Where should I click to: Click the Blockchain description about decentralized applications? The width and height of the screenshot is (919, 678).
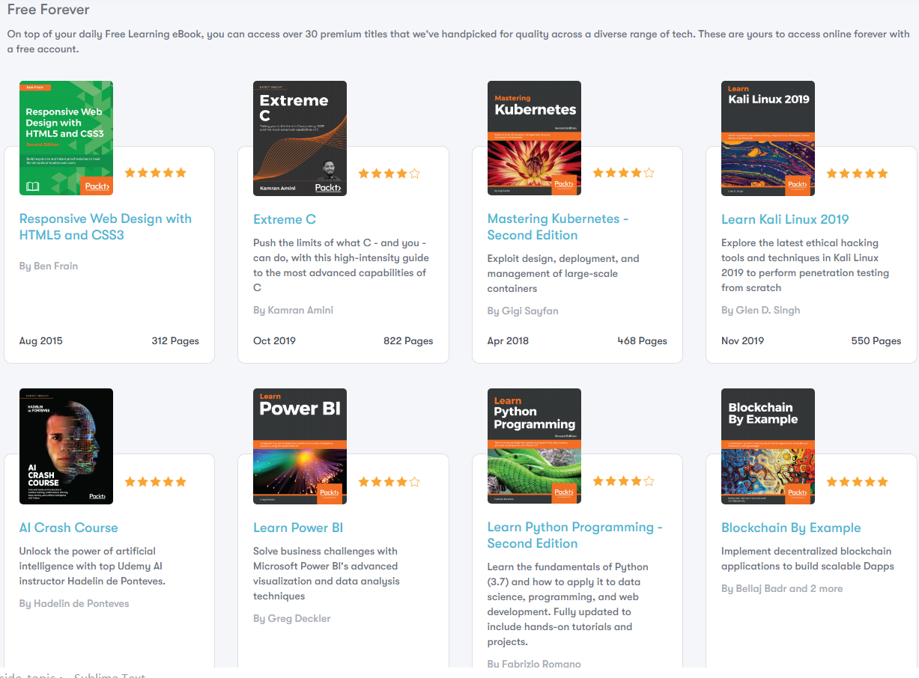click(807, 558)
